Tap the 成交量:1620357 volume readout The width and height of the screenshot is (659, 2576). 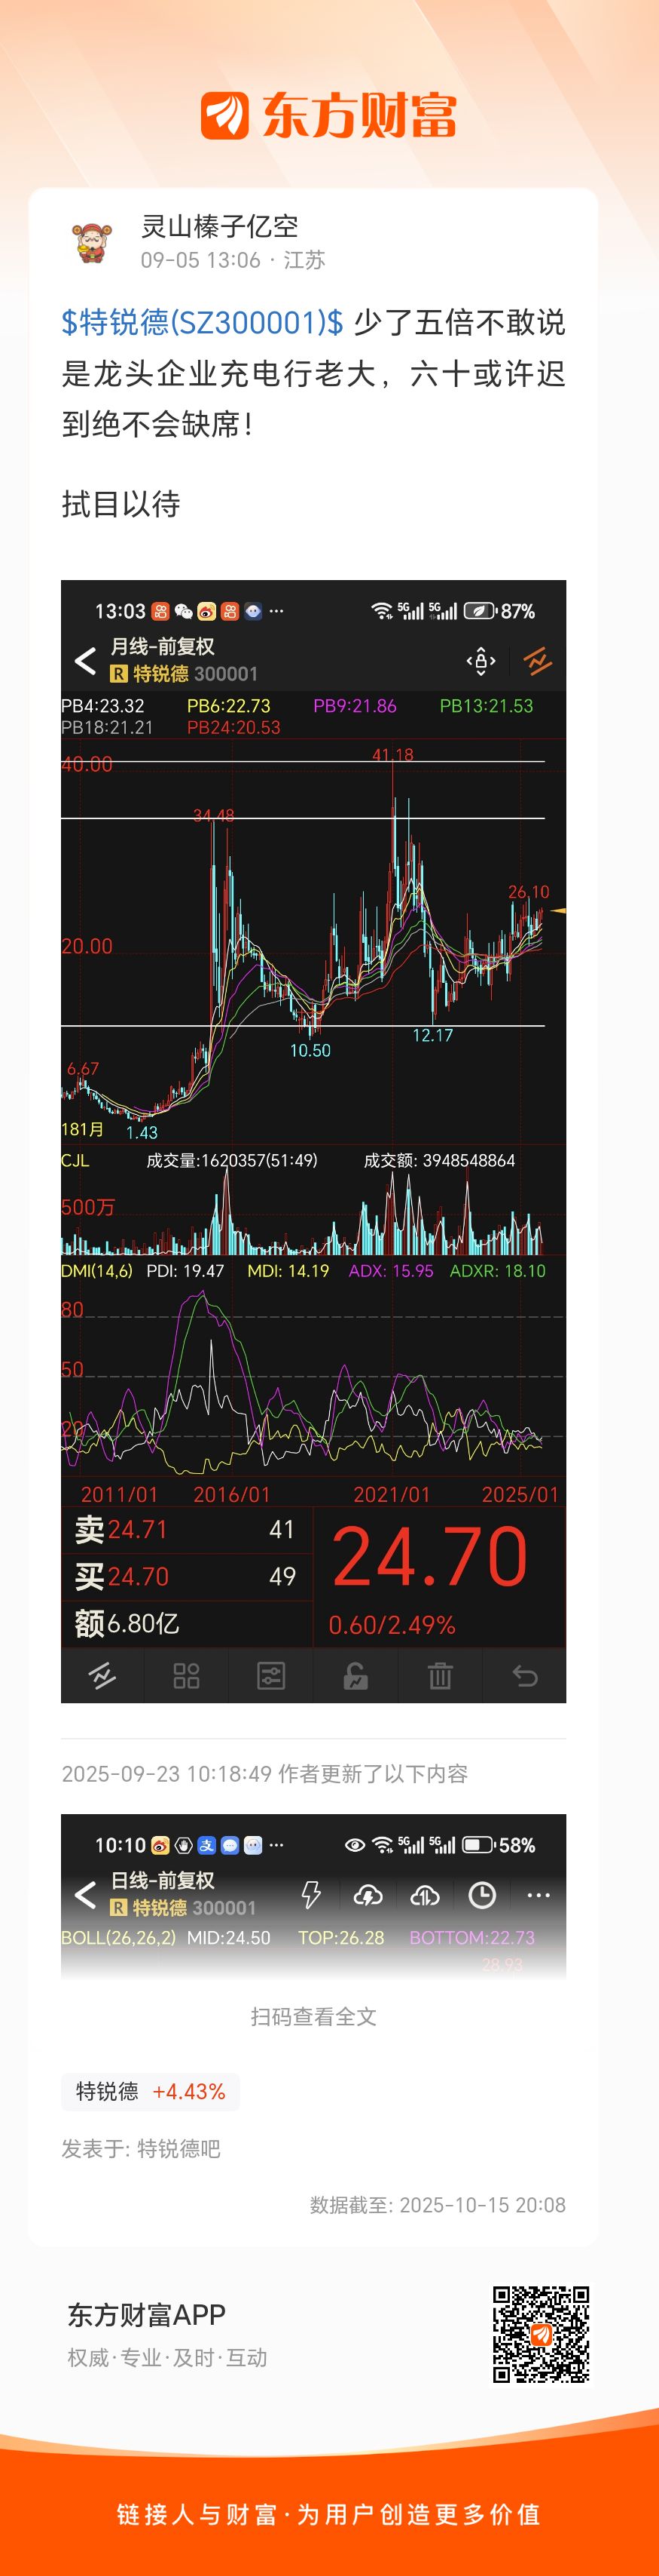point(232,1160)
